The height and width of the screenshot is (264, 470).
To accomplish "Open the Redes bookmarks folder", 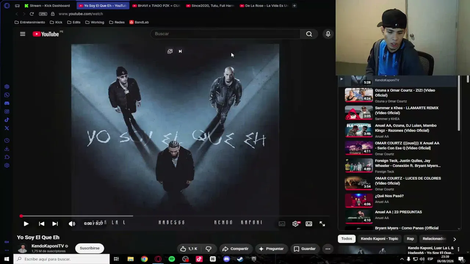I will click(117, 22).
